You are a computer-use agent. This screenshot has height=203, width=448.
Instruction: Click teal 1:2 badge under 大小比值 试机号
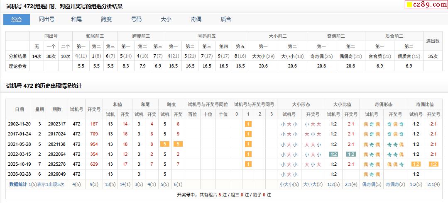coord(333,154)
